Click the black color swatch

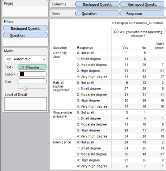point(22,74)
